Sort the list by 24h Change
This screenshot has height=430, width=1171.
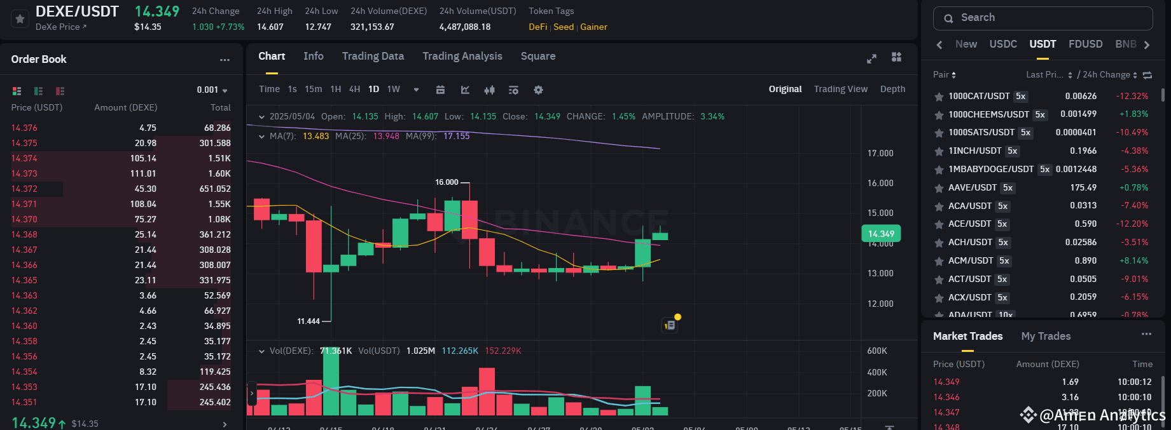1110,75
